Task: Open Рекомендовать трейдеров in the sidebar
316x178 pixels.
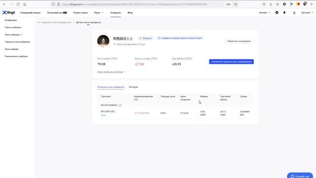Action: click(16, 56)
